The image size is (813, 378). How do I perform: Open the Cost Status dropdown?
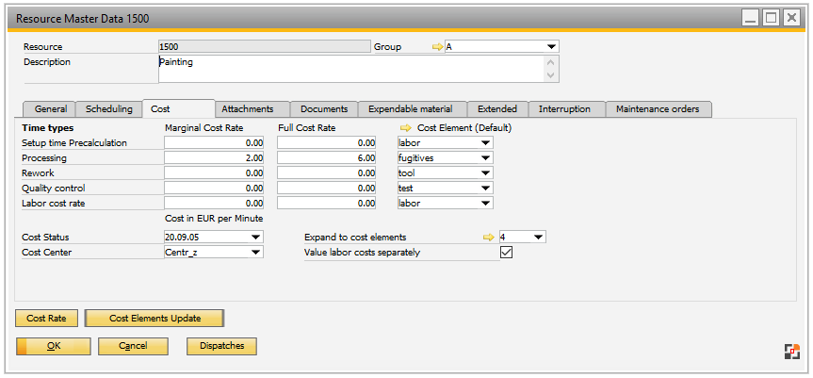tap(256, 238)
